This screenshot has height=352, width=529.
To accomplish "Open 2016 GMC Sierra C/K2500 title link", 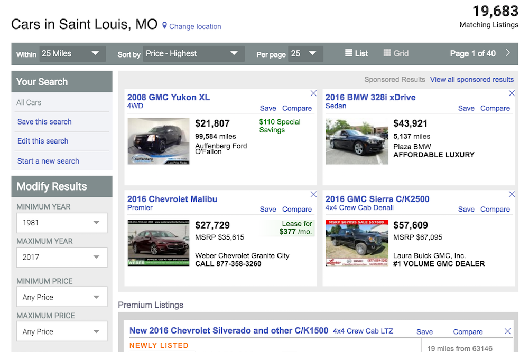I will click(377, 199).
